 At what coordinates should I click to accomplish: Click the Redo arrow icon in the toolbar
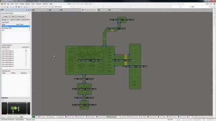(47, 7)
